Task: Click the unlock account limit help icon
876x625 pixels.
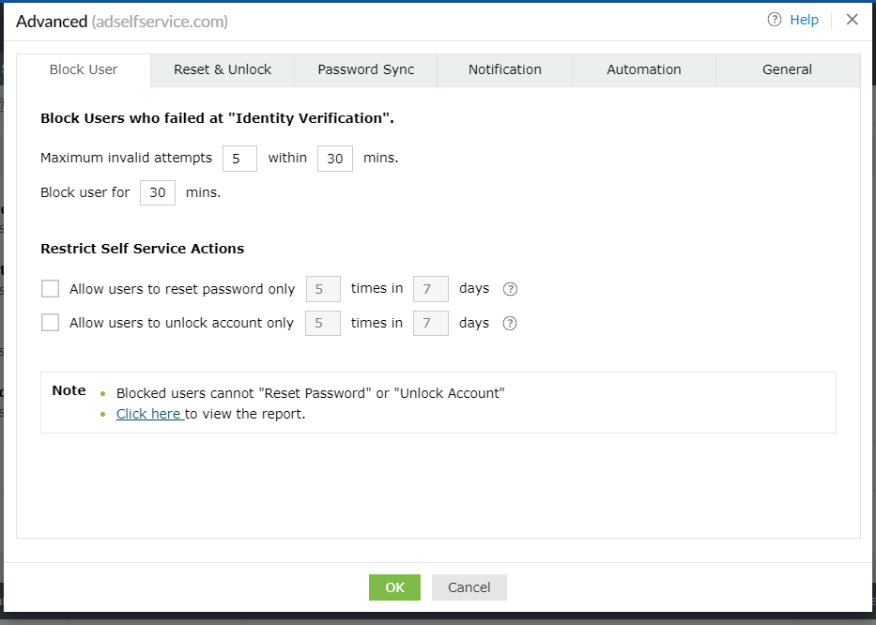Action: click(510, 324)
